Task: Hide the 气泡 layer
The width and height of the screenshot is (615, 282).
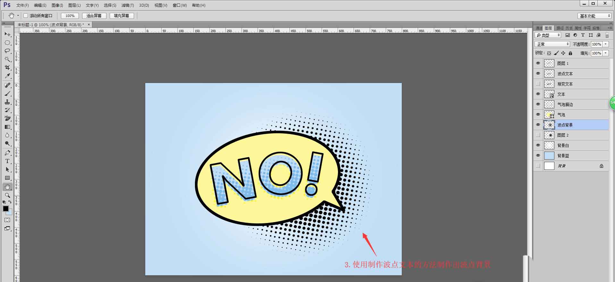Action: 538,115
